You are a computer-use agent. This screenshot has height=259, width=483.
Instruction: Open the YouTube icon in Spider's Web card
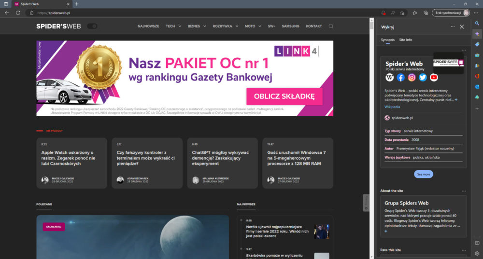434,78
